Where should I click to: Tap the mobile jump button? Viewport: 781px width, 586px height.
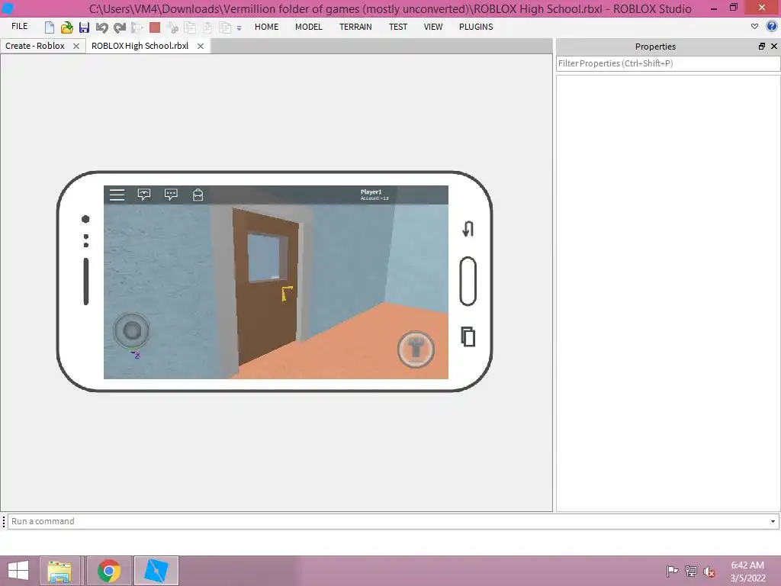tap(416, 349)
